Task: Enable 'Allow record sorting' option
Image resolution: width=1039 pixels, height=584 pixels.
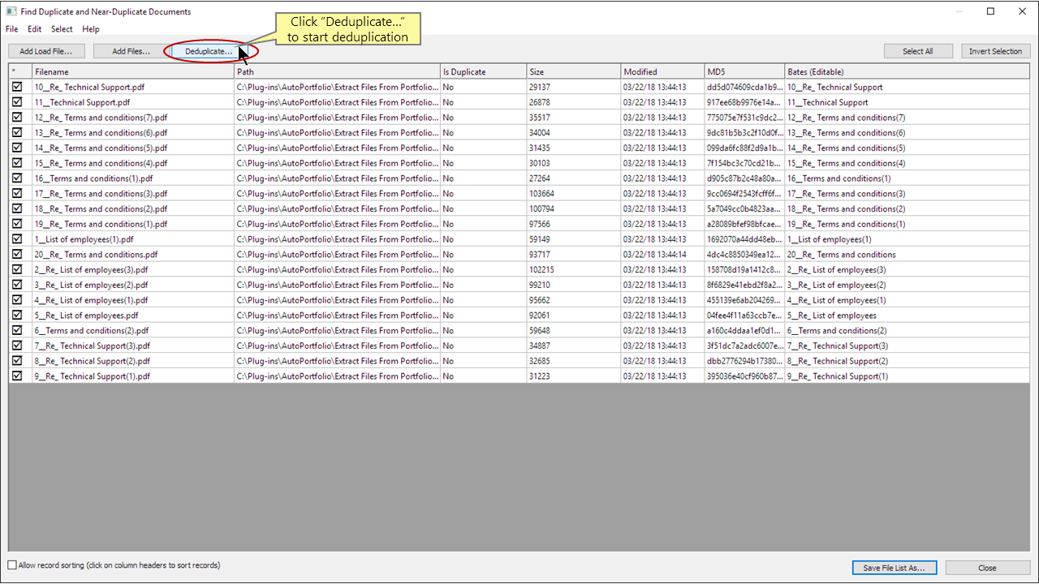Action: [x=11, y=565]
